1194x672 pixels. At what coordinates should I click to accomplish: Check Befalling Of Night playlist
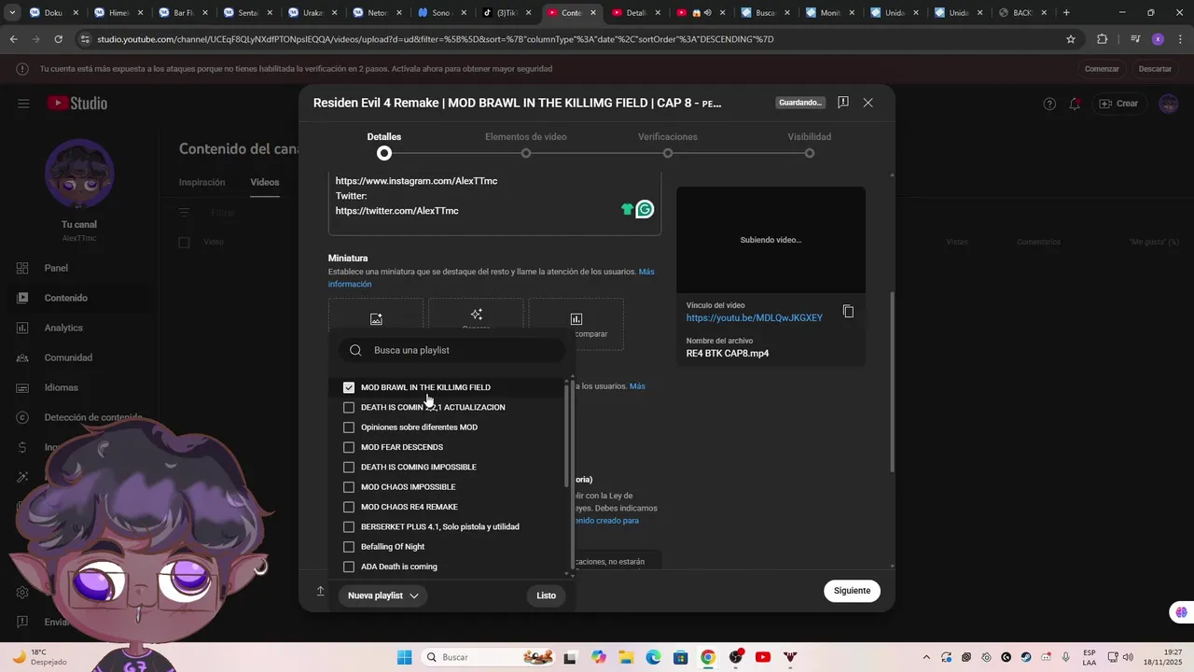pos(349,547)
